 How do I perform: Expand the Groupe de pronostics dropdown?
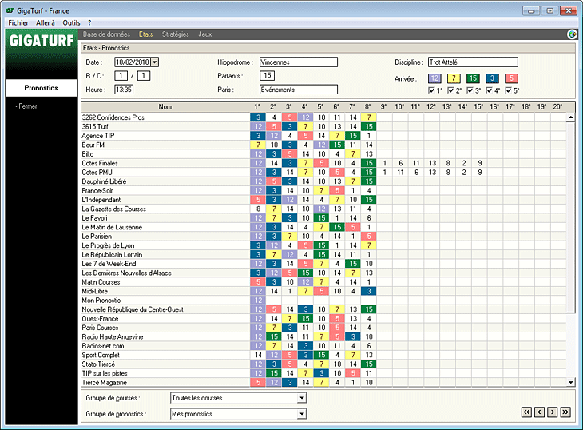point(302,414)
